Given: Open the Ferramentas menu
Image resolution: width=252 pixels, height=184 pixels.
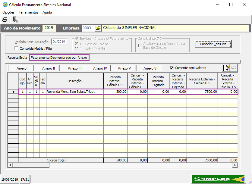Looking at the screenshot, I should pos(28,12).
